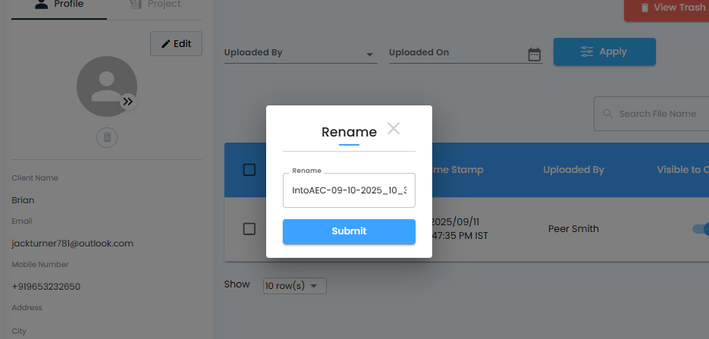Click the double-arrow icon on profile avatar
The image size is (709, 339).
[128, 102]
